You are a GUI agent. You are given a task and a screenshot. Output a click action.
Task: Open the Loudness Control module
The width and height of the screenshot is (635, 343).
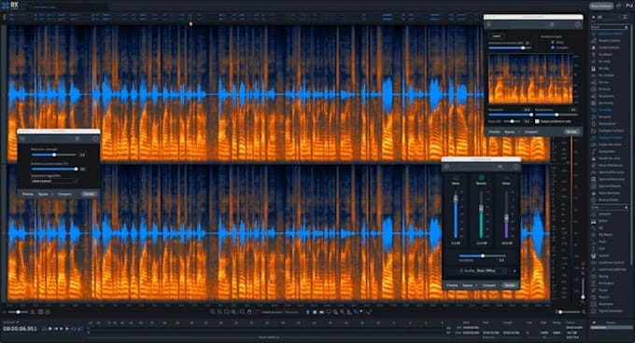[610, 262]
